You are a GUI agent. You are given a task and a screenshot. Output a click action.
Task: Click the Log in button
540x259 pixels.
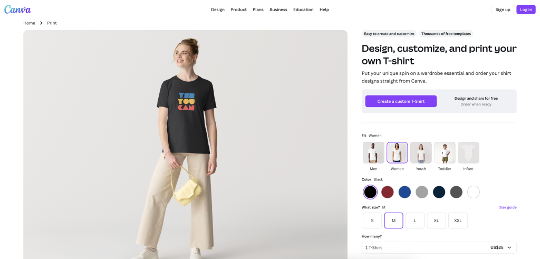click(526, 9)
